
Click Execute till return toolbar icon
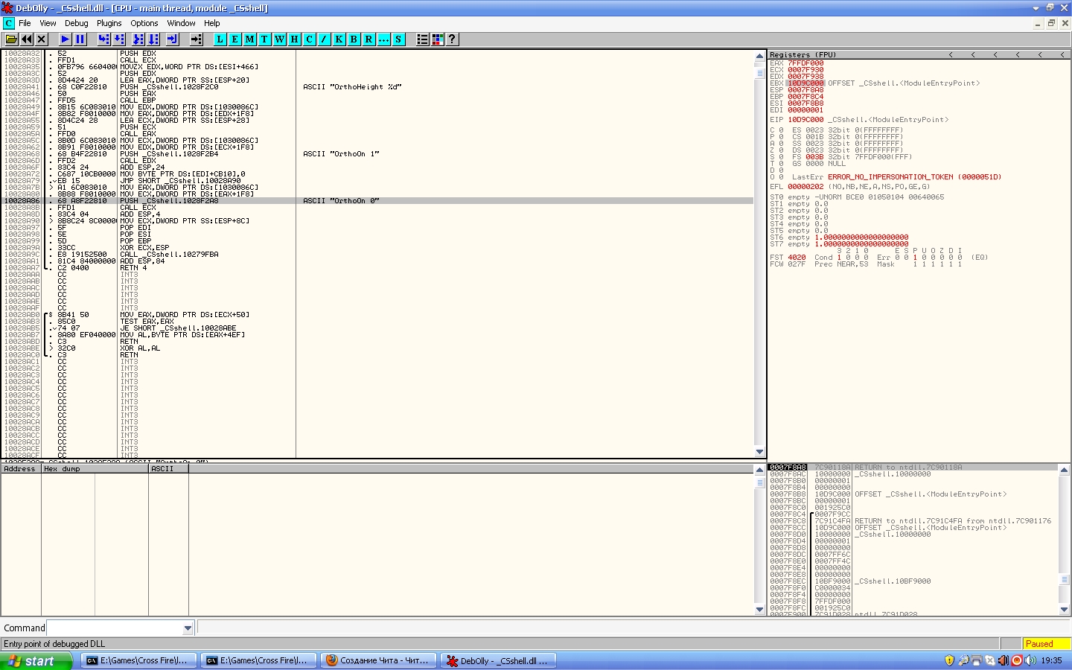(173, 39)
